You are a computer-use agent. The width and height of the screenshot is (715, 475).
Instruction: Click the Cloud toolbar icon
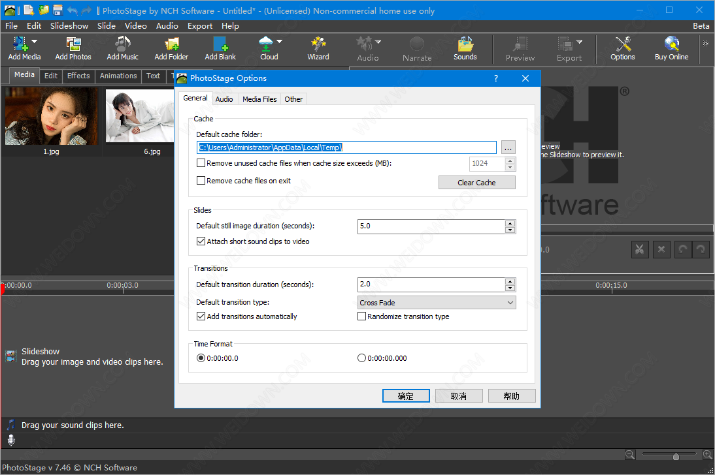tap(265, 44)
